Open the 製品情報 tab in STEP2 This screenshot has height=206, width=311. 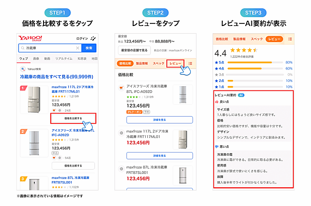(142, 63)
